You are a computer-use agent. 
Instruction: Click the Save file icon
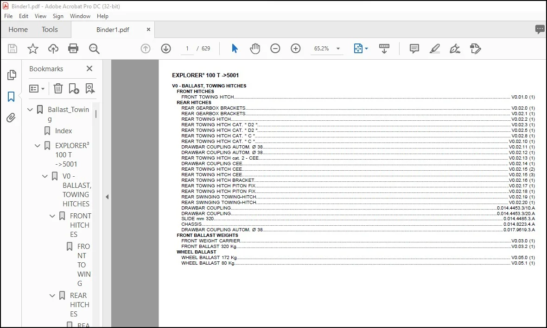coord(13,49)
